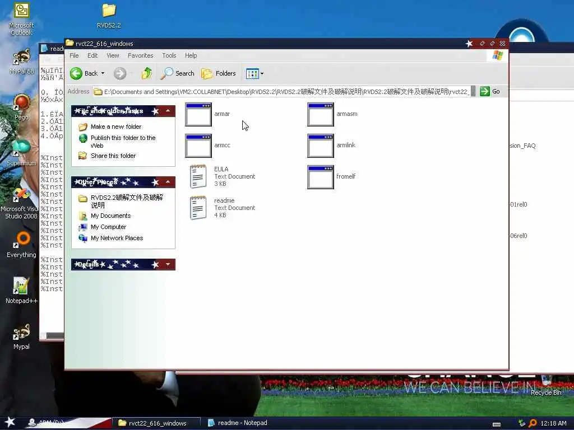Go back with the green Back button
Image resolution: width=574 pixels, height=430 pixels.
coord(84,73)
